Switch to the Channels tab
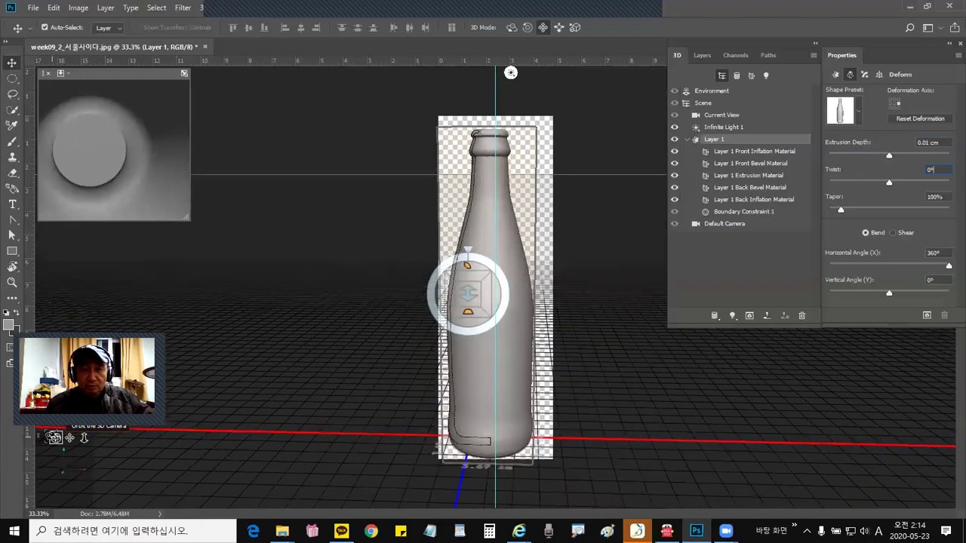 tap(736, 55)
